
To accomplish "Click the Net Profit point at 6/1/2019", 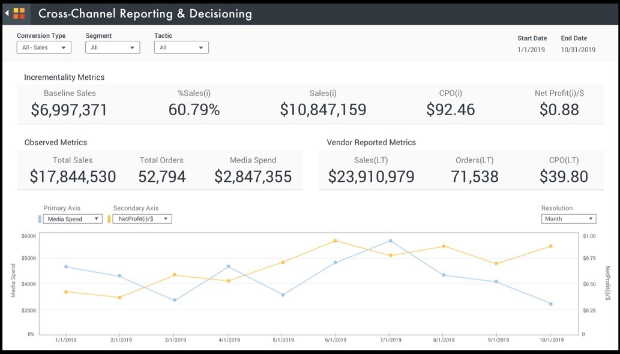I will click(336, 241).
